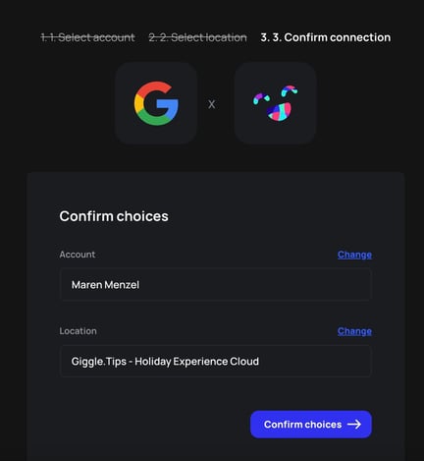
Task: Click the dark tile around Giggle logo
Action: click(275, 103)
